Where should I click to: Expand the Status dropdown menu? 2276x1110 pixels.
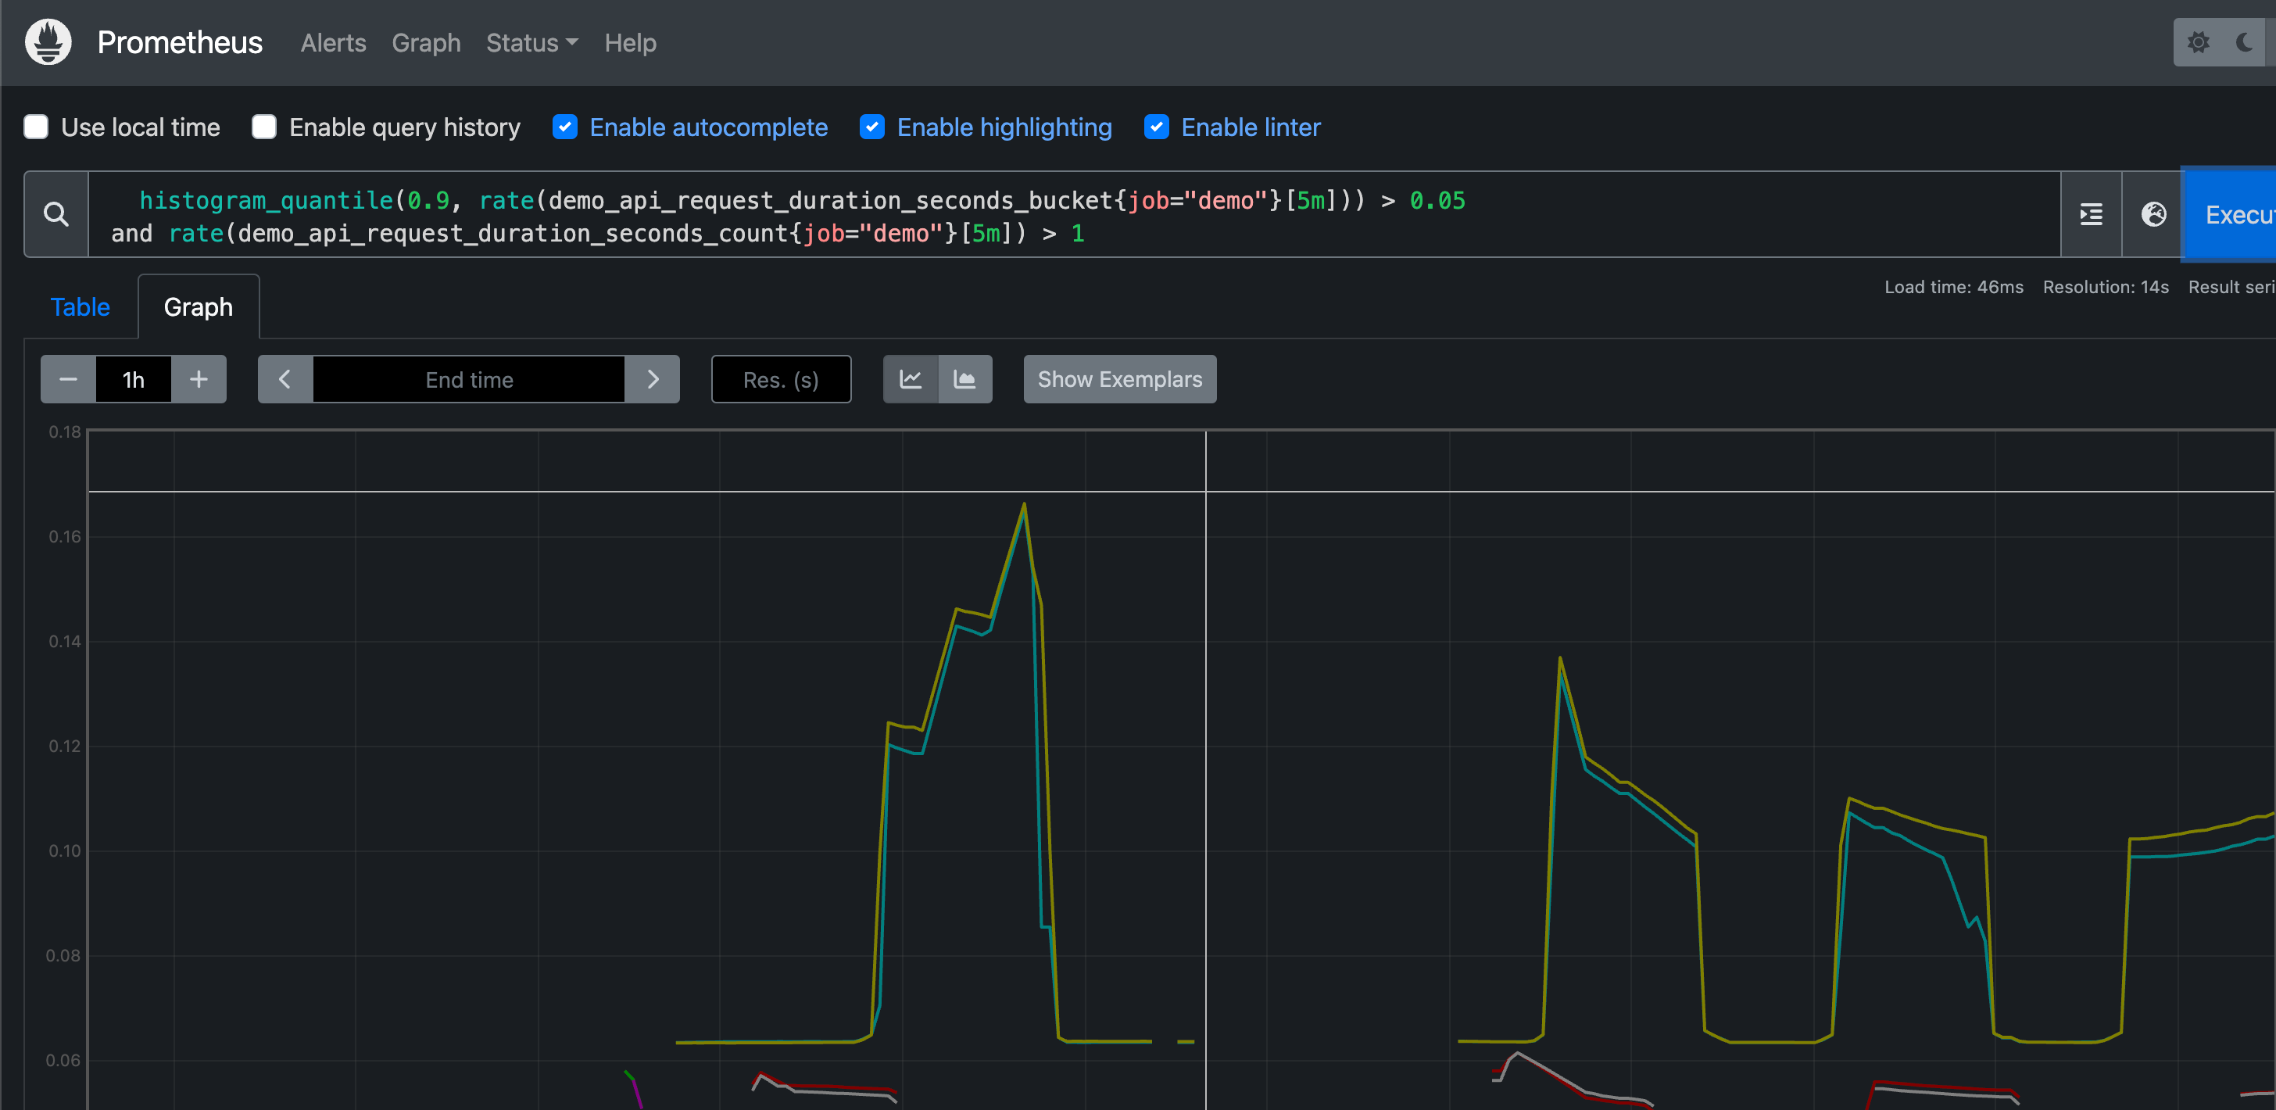(x=532, y=42)
